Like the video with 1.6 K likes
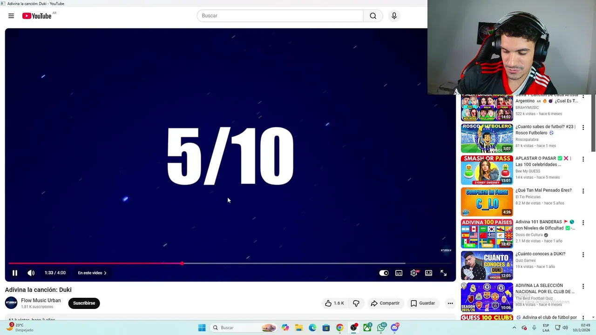Viewport: 596px width, 335px height. click(334, 303)
